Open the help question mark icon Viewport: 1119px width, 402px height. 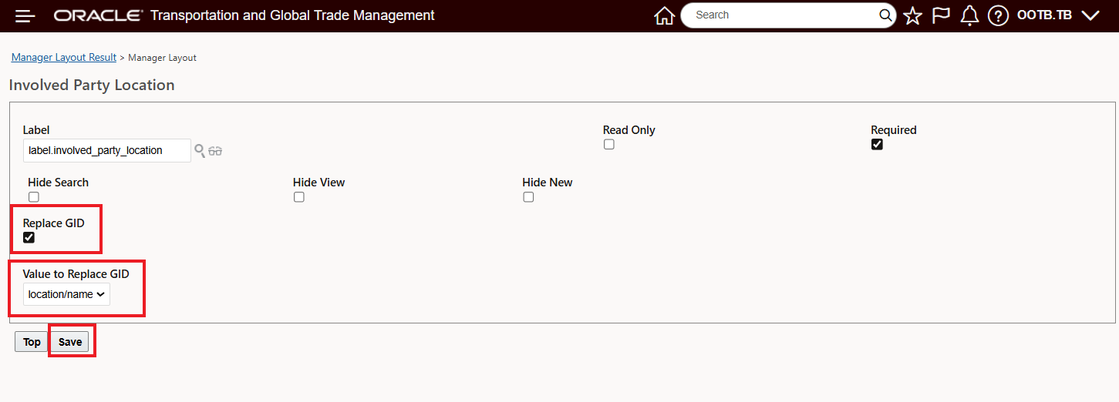(998, 16)
